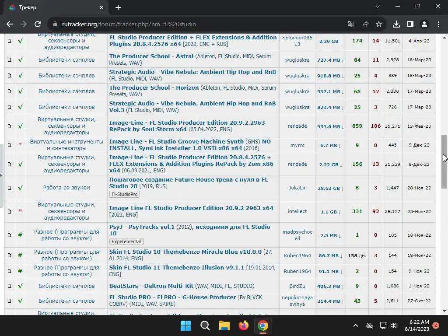
Task: Click topic icon for BeatStars Deltron Multi-Kit row
Action: [x=10, y=286]
